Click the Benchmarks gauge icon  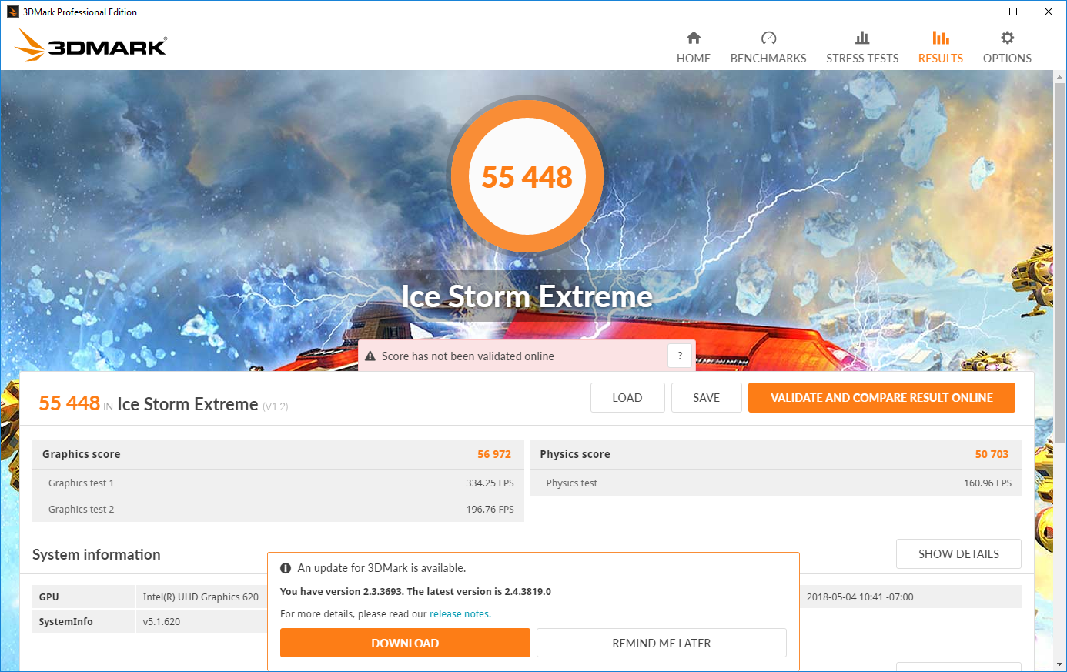768,38
